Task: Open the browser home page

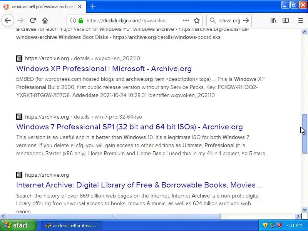Action: [45, 20]
